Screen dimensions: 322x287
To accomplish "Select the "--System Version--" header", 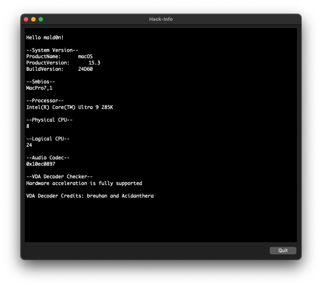I will click(52, 50).
